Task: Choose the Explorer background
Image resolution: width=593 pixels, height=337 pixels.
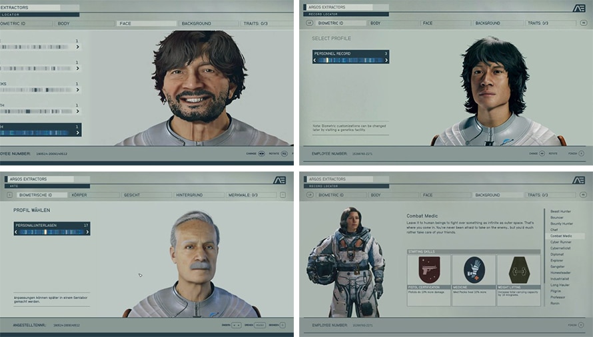Action: (x=557, y=260)
